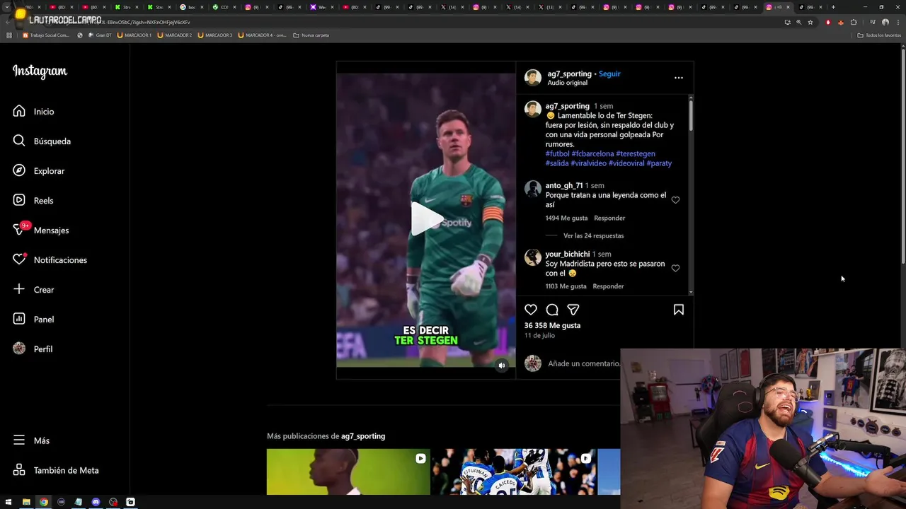Screen dimensions: 906x509
Task: Click the comments panel scrollbar
Action: click(x=691, y=117)
